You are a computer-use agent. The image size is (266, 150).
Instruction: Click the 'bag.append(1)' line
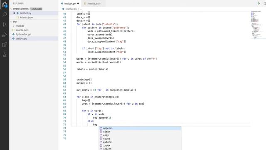click(102, 117)
